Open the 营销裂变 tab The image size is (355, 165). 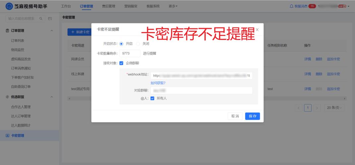(x=131, y=6)
